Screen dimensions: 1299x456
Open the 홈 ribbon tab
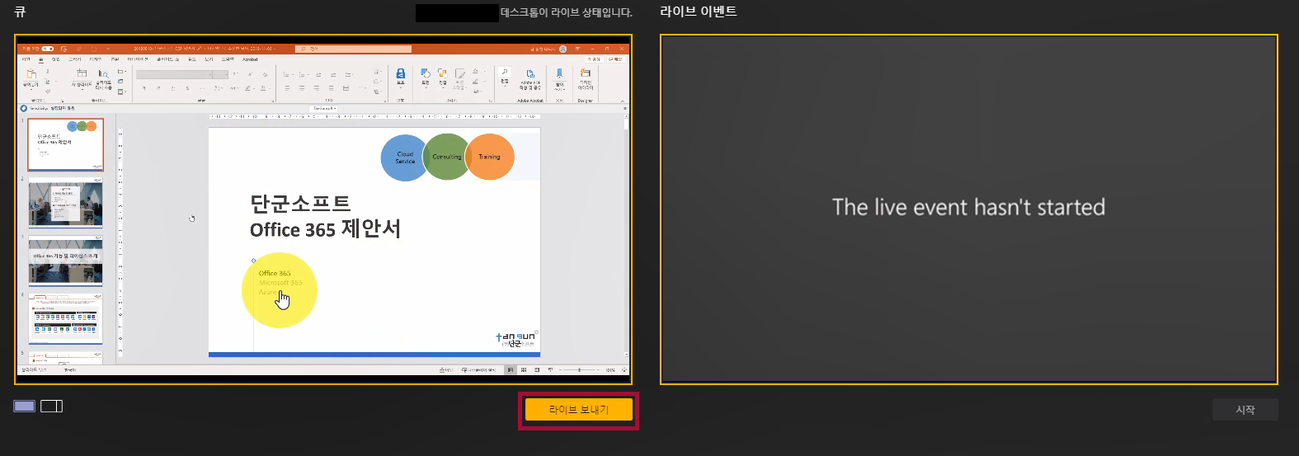coord(41,59)
